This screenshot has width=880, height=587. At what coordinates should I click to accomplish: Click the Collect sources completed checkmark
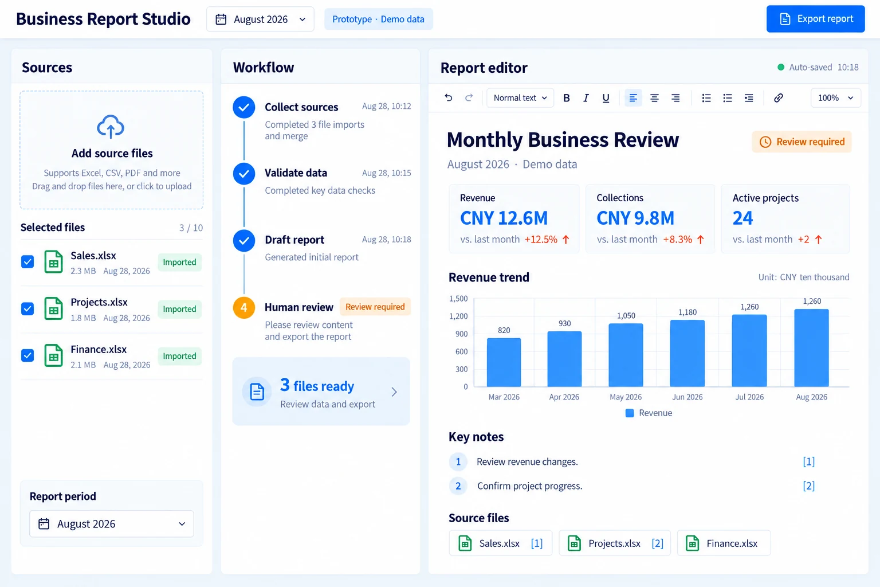click(x=244, y=107)
